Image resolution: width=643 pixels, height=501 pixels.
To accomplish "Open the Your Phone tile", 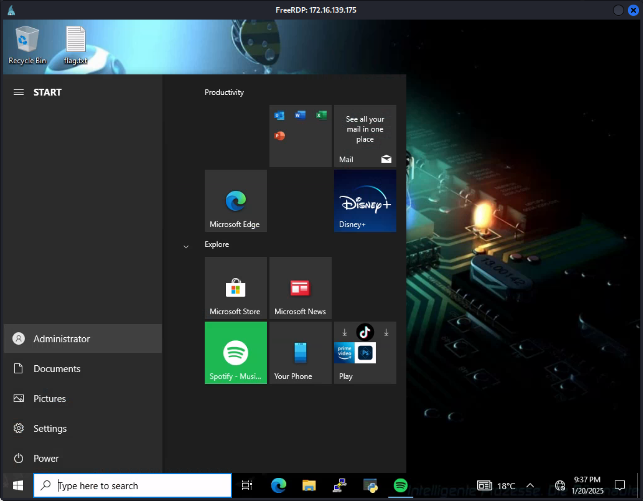I will click(x=300, y=353).
